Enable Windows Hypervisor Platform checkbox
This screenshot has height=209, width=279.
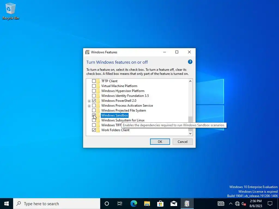pyautogui.click(x=94, y=91)
